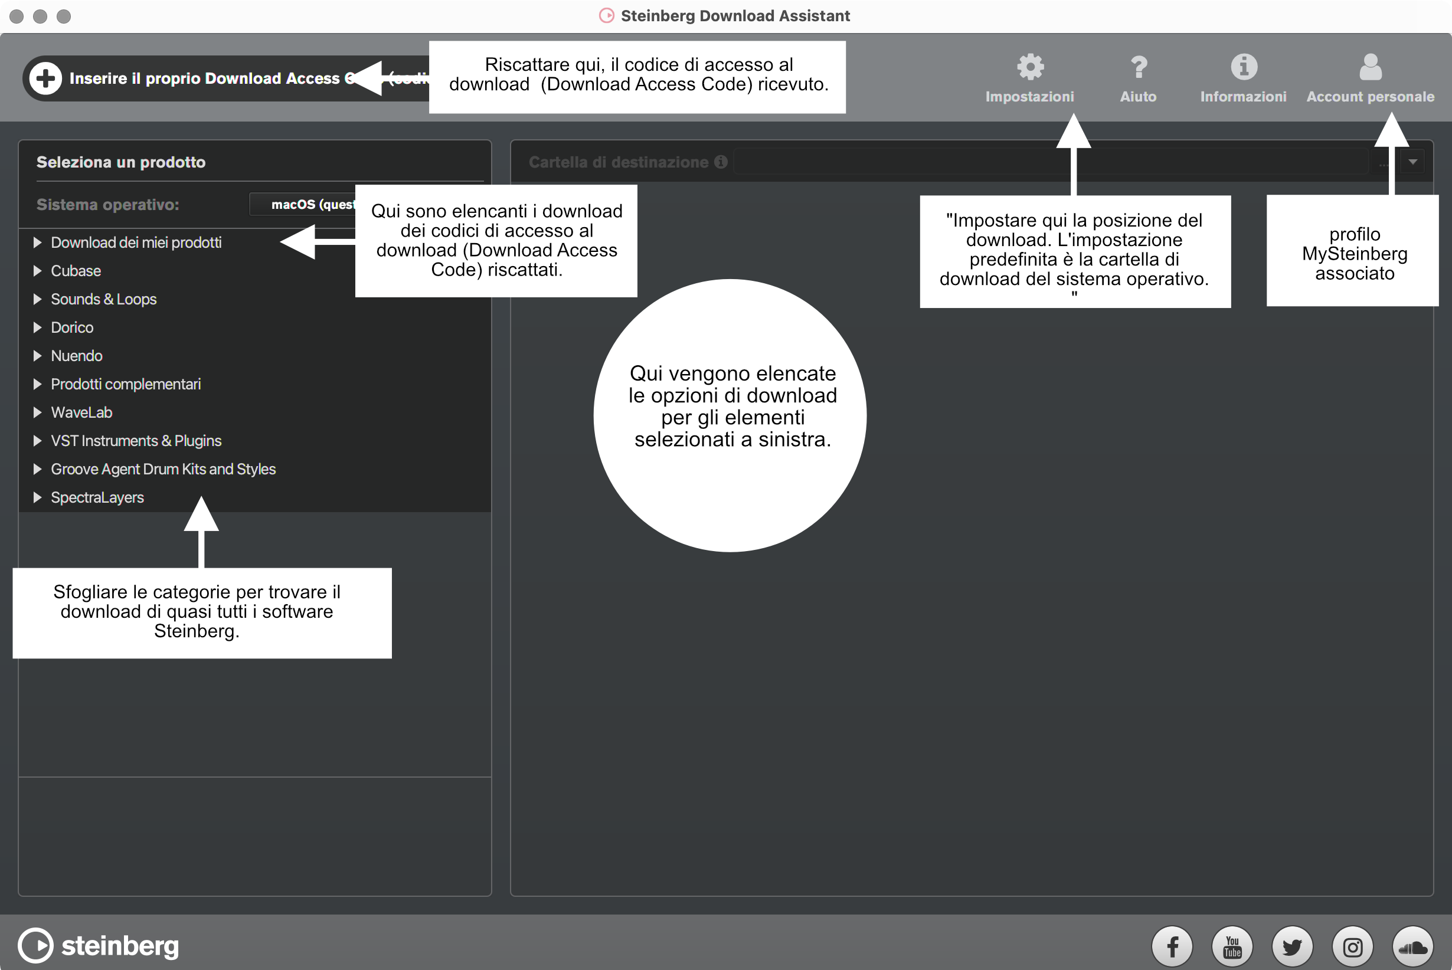This screenshot has width=1452, height=970.
Task: Click the plus icon for Download Access Code
Action: pos(46,78)
